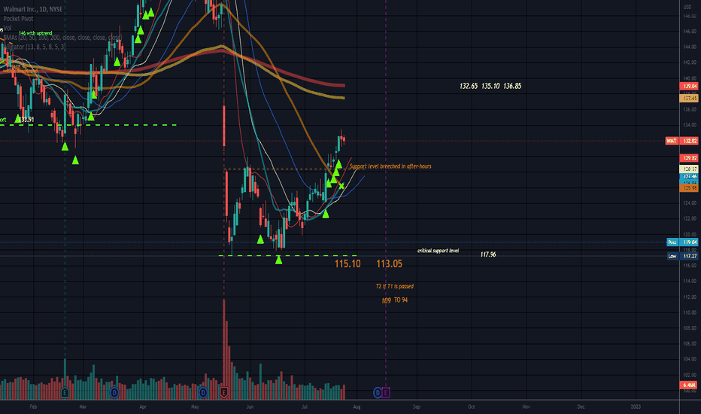Click the red earnings E marker in May
The width and height of the screenshot is (701, 414).
[x=224, y=393]
